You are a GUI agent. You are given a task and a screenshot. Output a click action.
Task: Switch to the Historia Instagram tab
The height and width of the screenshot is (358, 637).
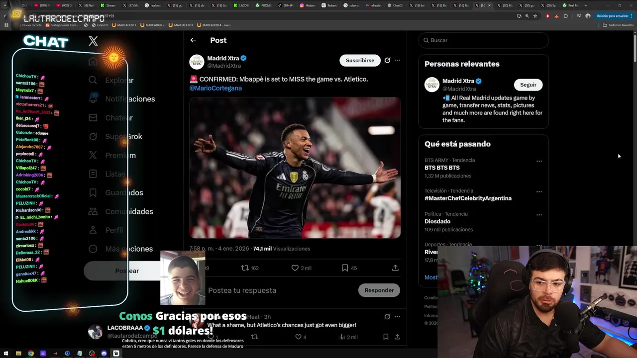[308, 5]
